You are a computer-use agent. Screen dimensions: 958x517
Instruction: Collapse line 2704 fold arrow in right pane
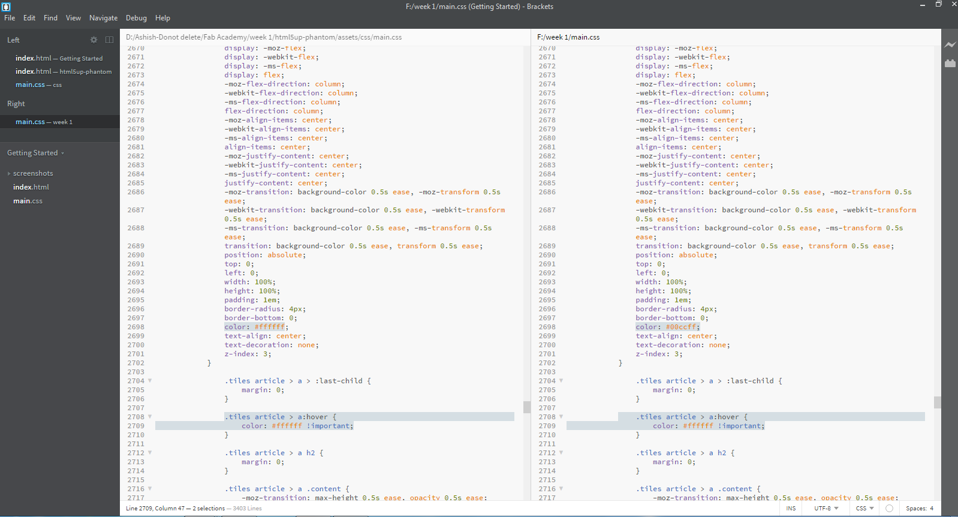561,381
